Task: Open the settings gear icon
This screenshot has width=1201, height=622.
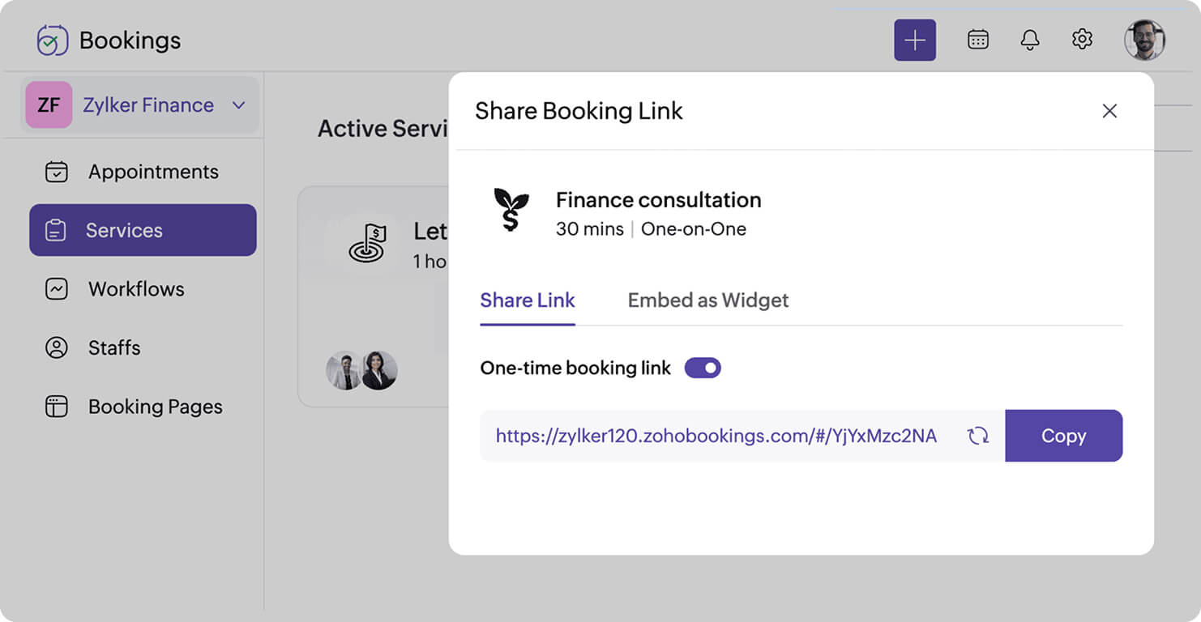Action: [x=1082, y=38]
